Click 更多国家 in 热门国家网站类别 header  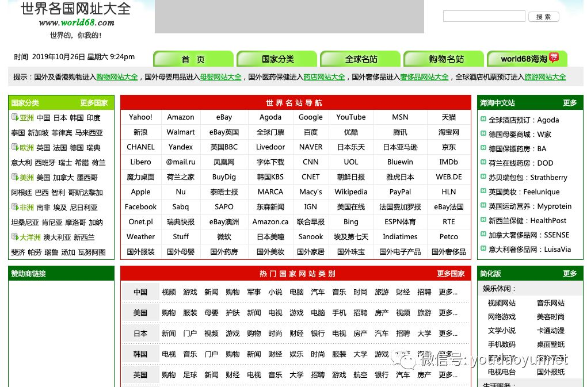451,274
